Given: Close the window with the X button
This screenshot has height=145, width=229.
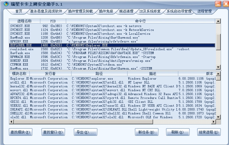Looking at the screenshot, I should [226, 4].
